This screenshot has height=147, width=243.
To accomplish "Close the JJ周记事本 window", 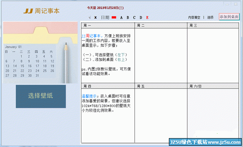I will (236, 4).
